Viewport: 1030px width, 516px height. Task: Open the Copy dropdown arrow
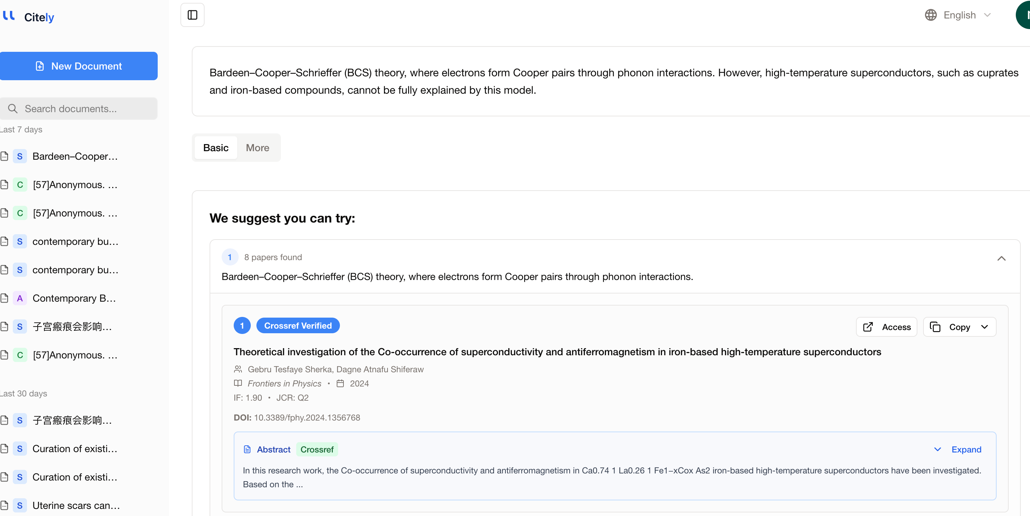coord(985,327)
